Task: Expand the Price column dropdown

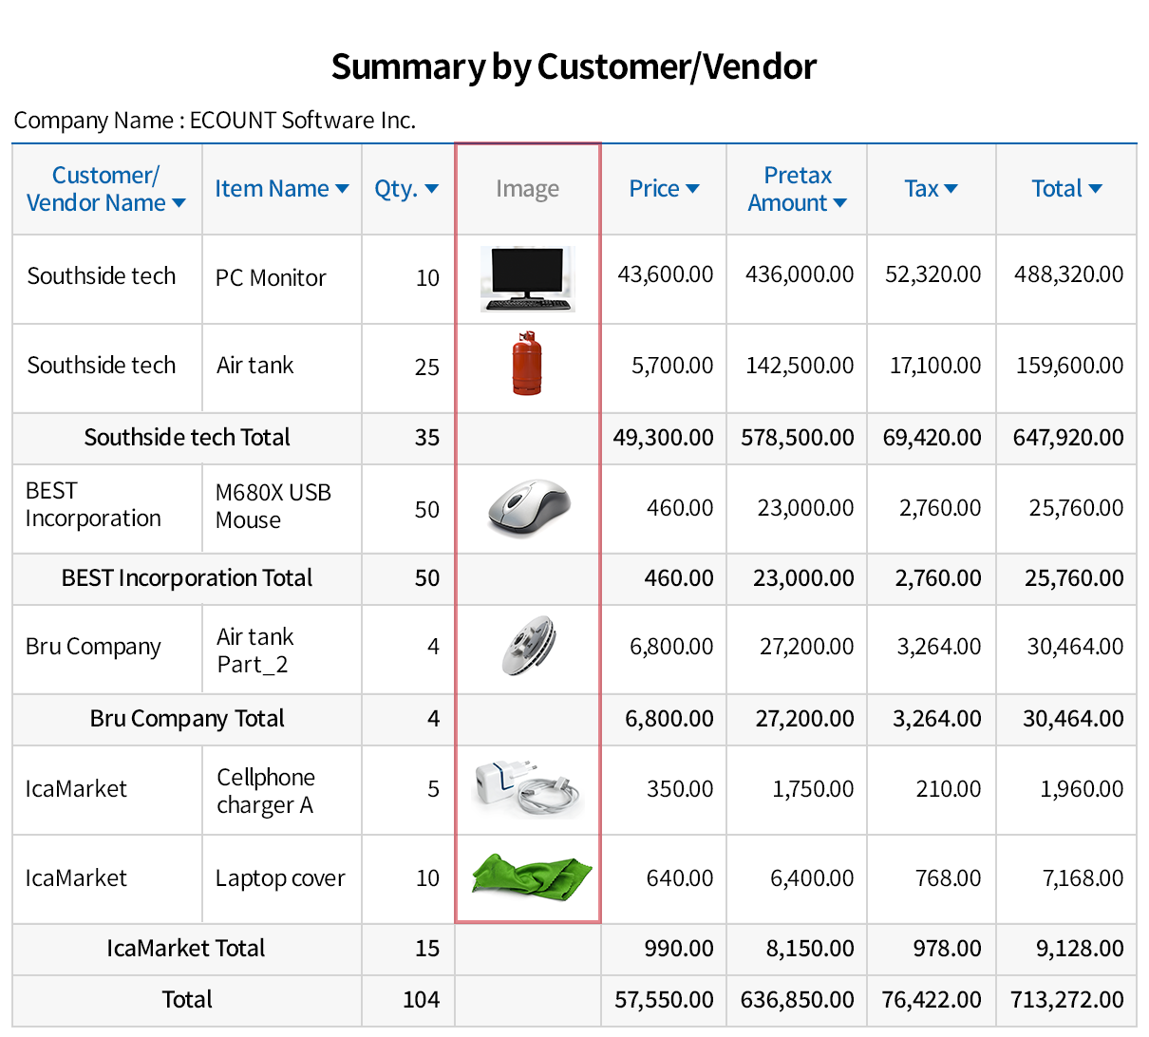Action: 692,189
